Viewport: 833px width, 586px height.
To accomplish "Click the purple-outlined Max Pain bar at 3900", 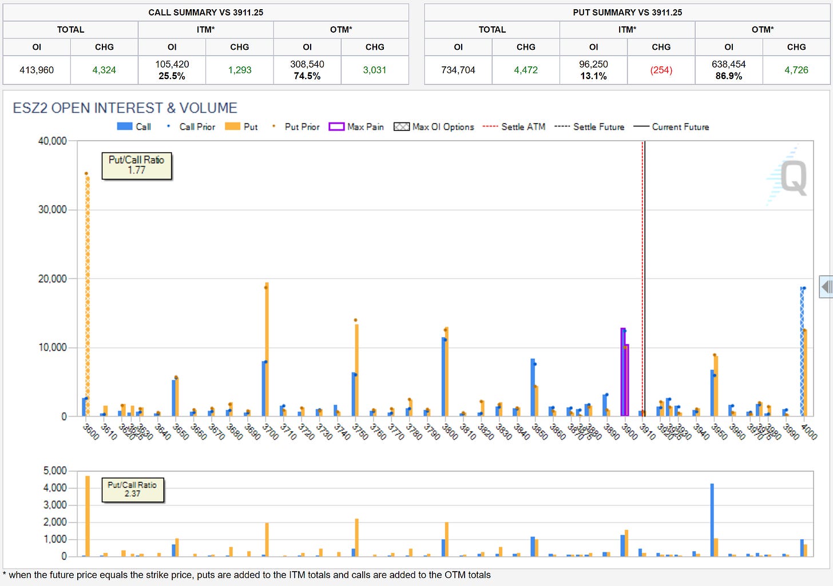I will 625,372.
